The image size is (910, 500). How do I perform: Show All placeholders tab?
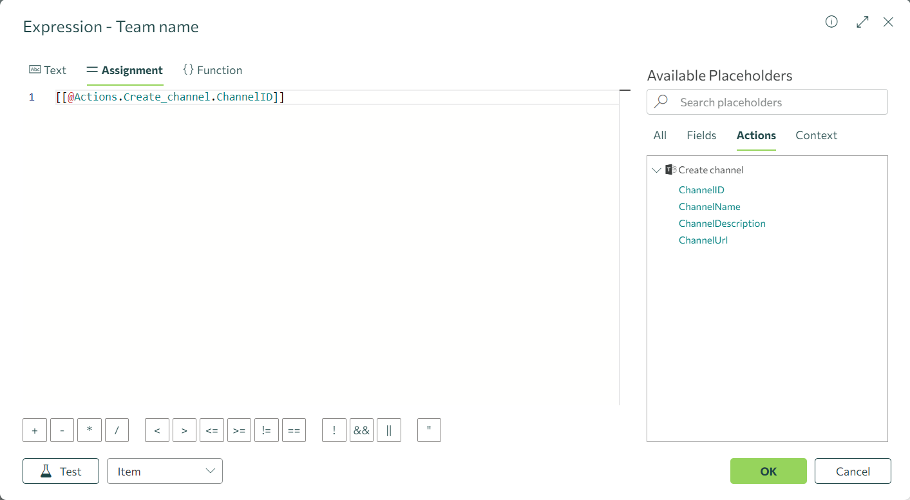pyautogui.click(x=660, y=135)
